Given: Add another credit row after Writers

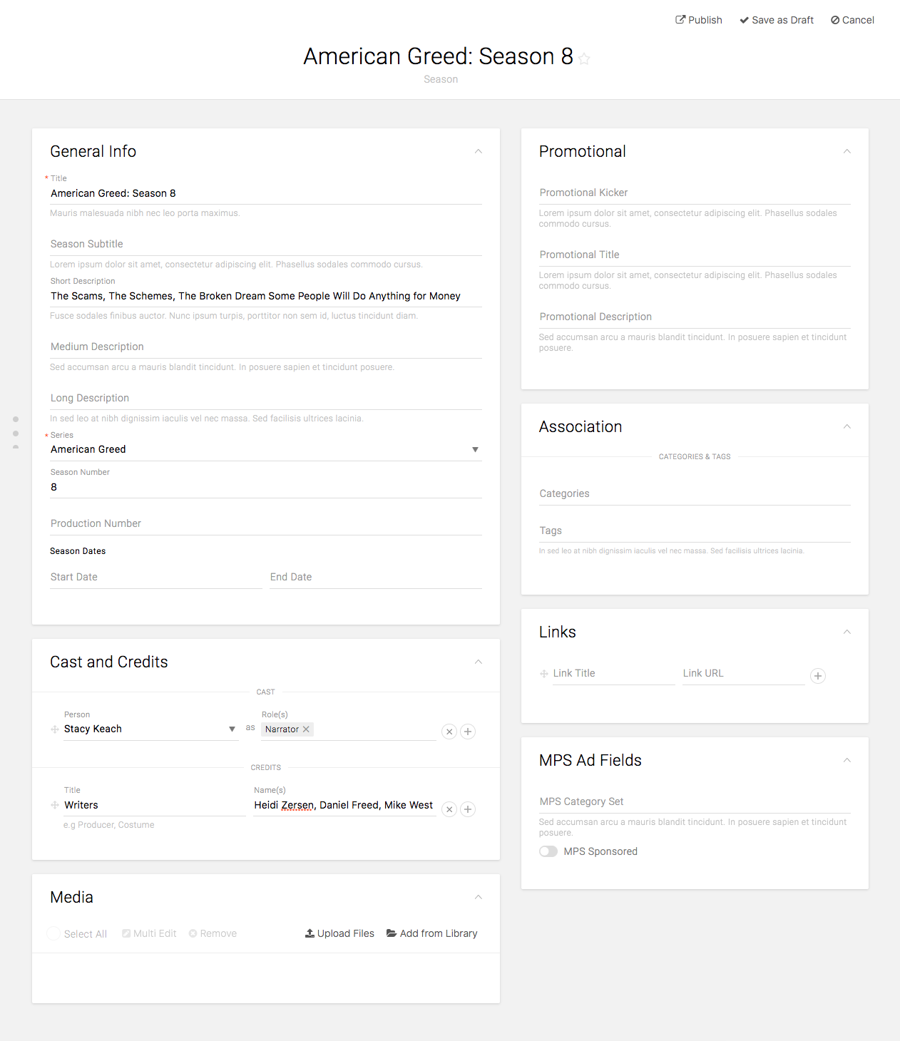Looking at the screenshot, I should pyautogui.click(x=468, y=809).
